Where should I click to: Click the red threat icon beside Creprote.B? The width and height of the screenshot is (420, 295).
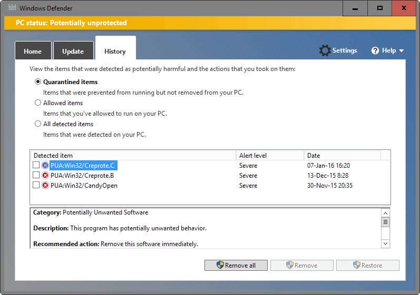(45, 175)
